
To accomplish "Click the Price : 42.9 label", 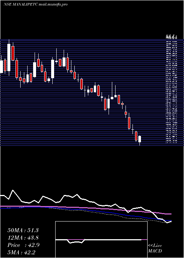I will (x=23, y=245).
